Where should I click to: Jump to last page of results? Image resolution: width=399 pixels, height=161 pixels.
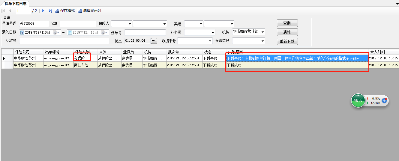50,11
